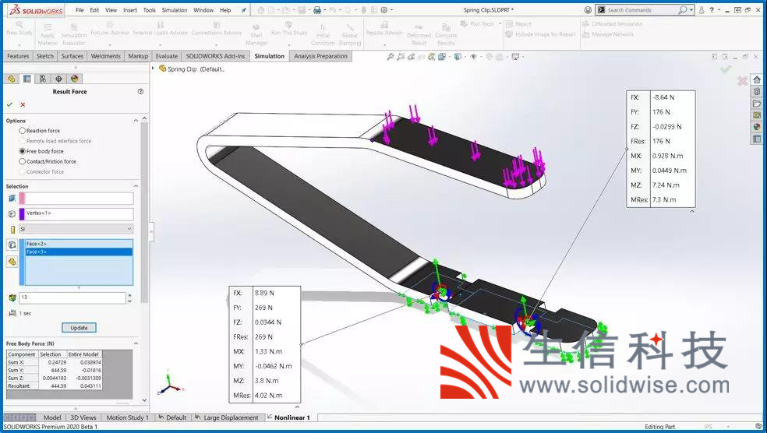The height and width of the screenshot is (433, 767).
Task: Collapse the Selection section chevron
Action: tap(136, 186)
